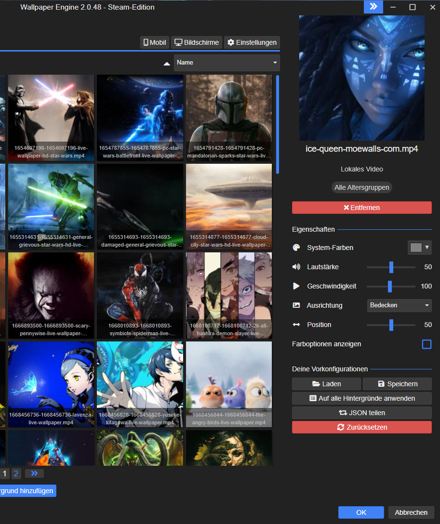This screenshot has height=524, width=440.
Task: Select damaged general grievous wallpaper
Action: coord(140,207)
